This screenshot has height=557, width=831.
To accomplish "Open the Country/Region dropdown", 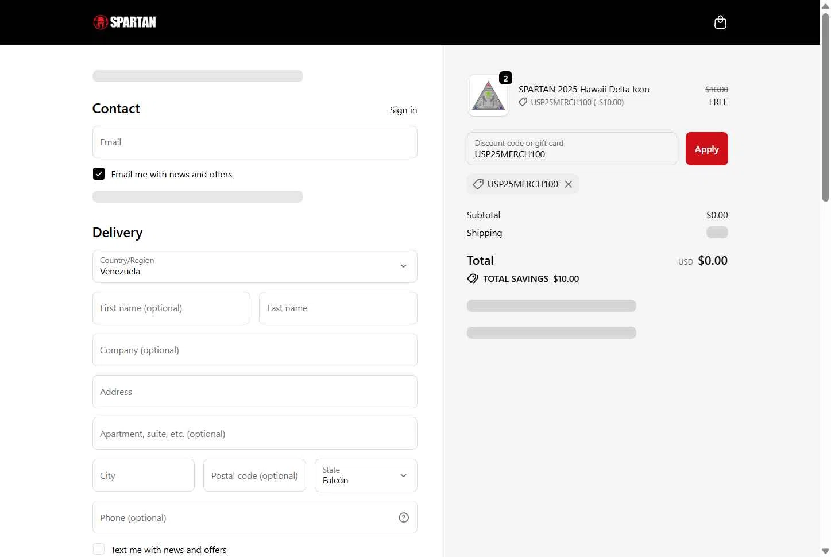I will 254,266.
